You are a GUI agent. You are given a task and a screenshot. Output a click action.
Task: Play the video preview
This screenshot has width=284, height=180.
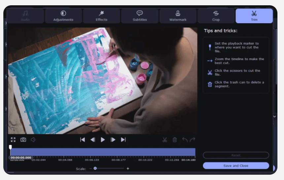pyautogui.click(x=103, y=140)
